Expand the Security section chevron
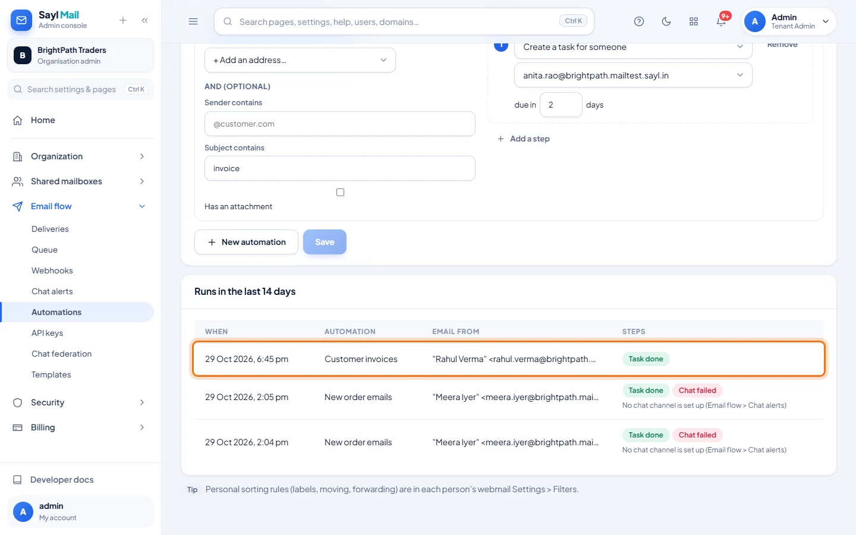Viewport: 856px width, 535px height. pos(142,402)
